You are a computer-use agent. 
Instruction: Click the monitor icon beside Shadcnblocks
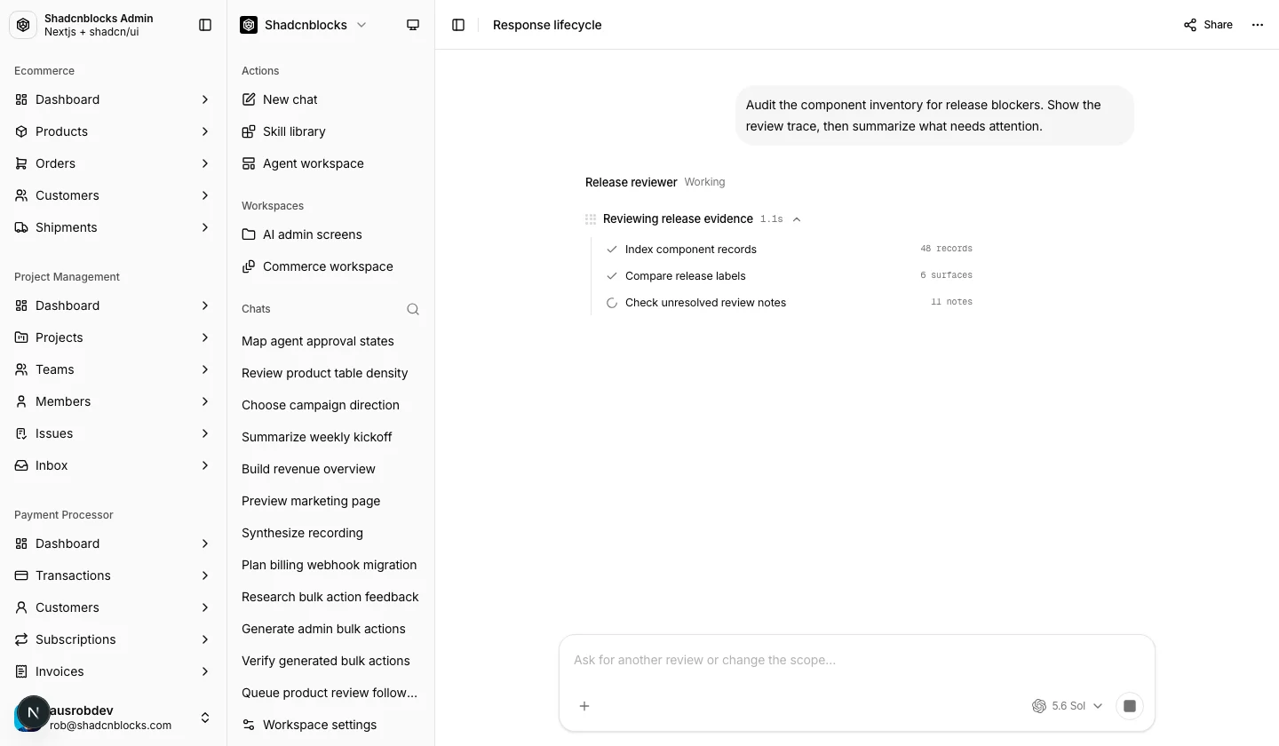point(413,25)
